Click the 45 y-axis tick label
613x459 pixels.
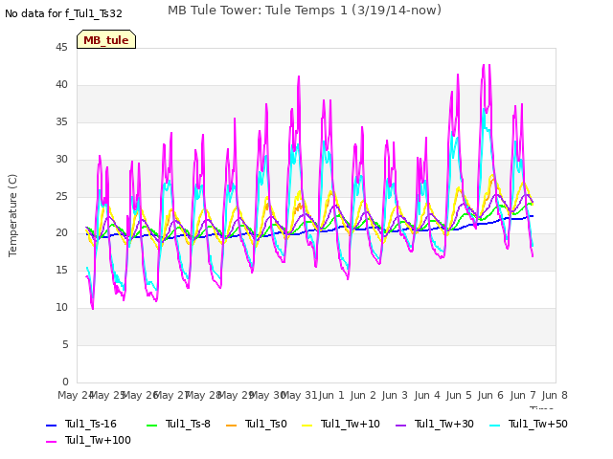pos(61,48)
